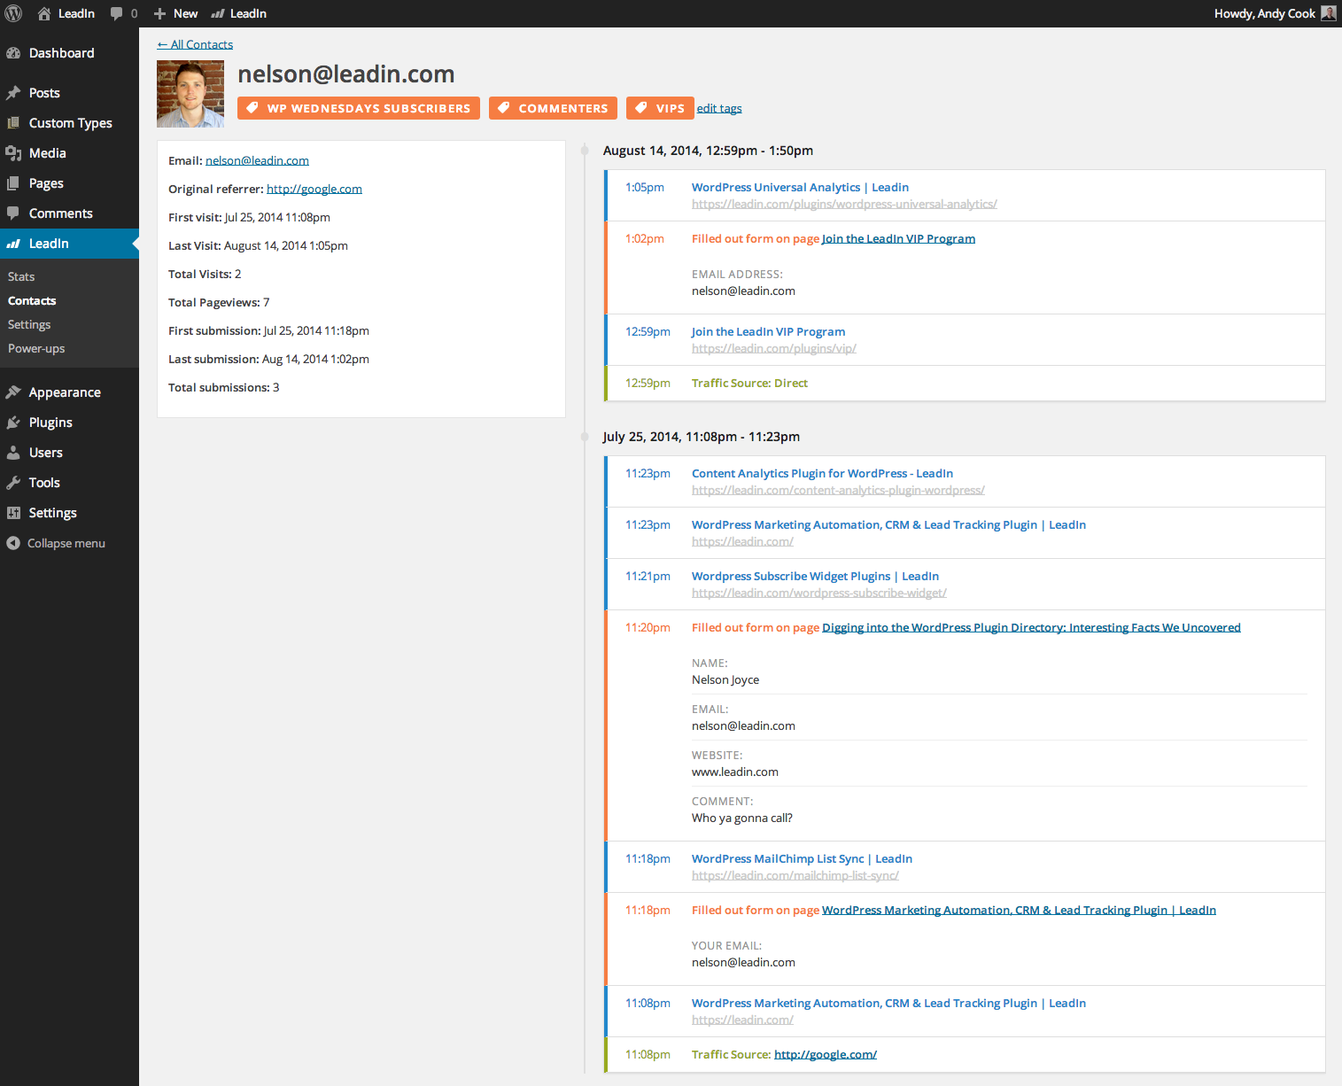Viewport: 1342px width, 1086px height.
Task: Open the comments bubble icon in admin bar
Action: [x=117, y=13]
